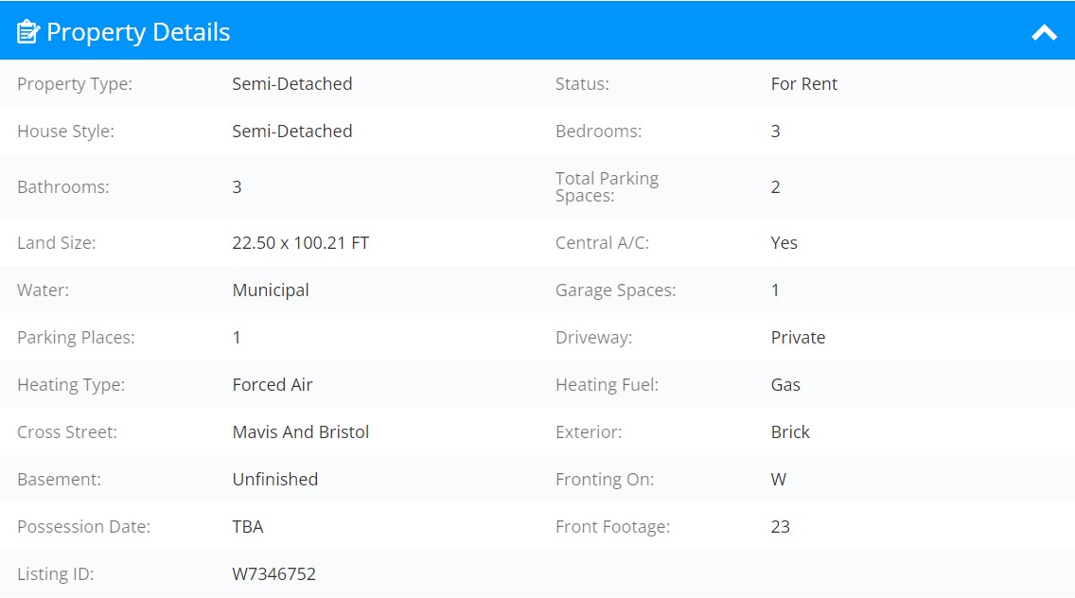Click the For Rent status value
Screen dimensions: 1075x598
click(804, 83)
